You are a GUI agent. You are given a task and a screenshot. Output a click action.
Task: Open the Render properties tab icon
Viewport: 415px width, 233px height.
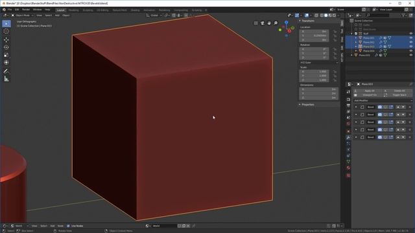tap(348, 99)
